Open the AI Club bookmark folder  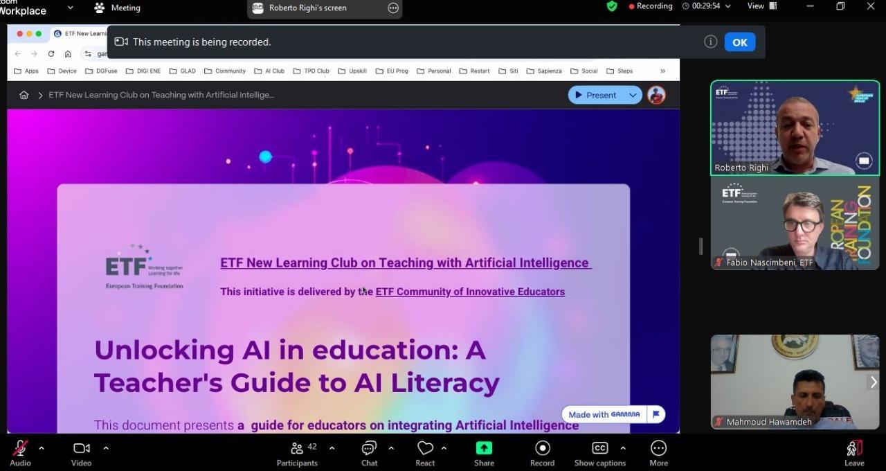pos(269,71)
